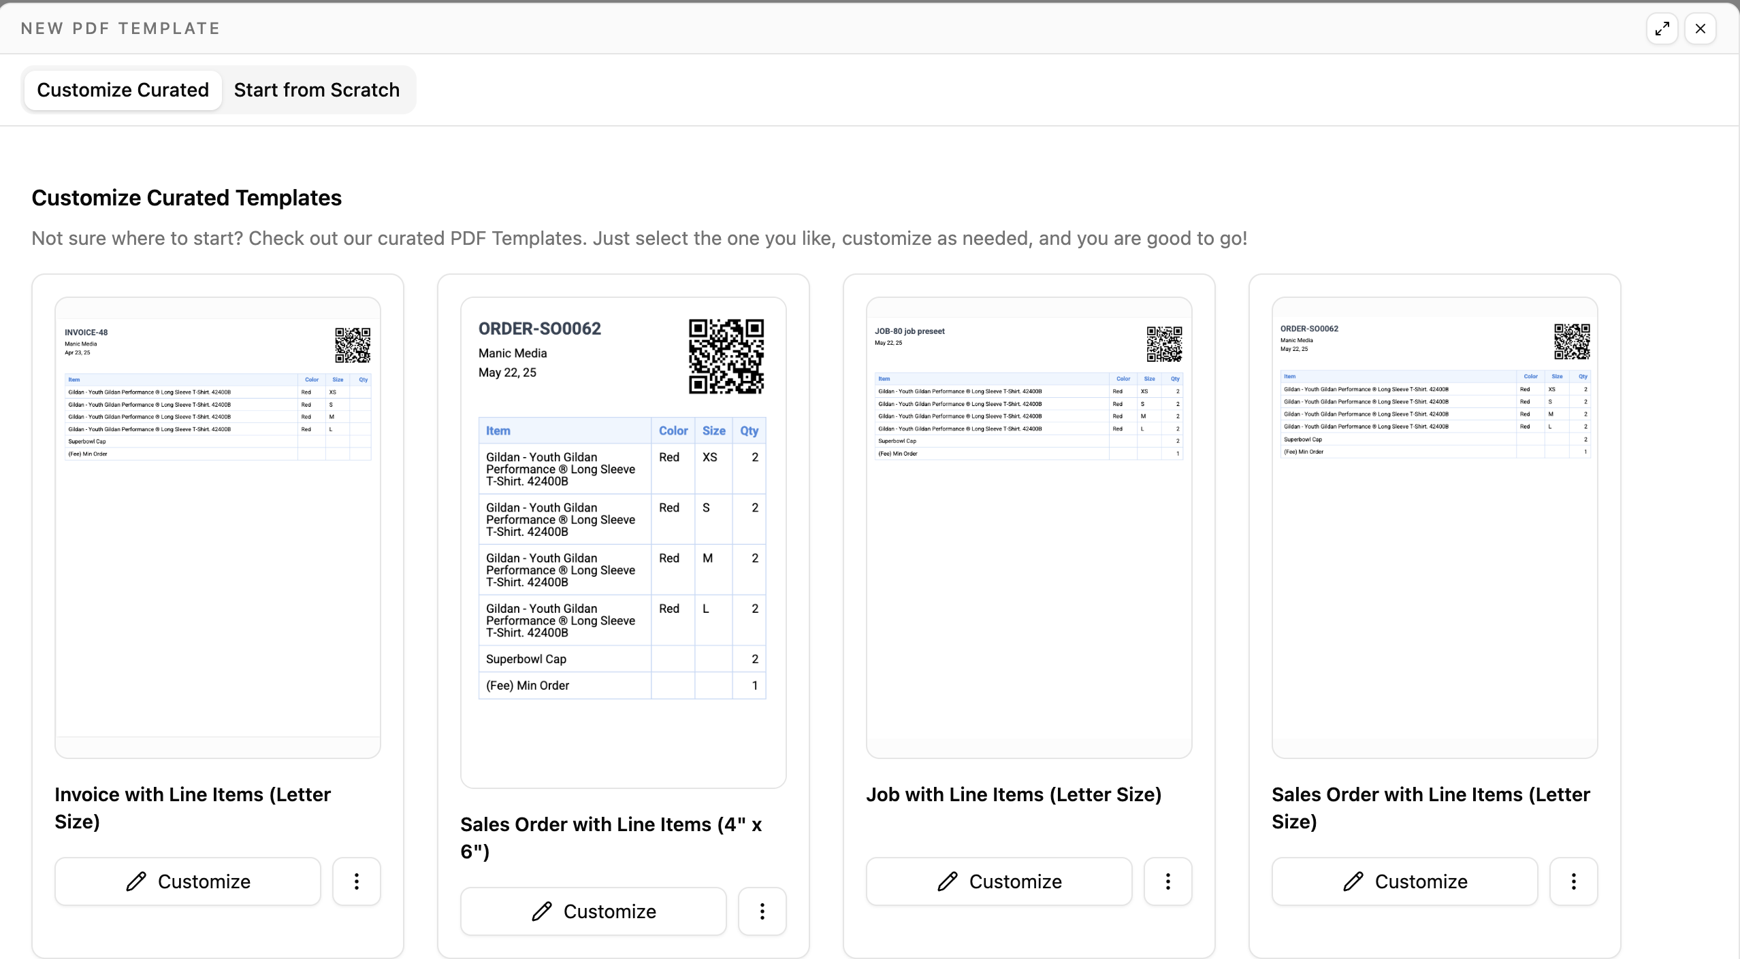
Task: Click 'Superbowl Cap' row in the 4x6 preview
Action: pyautogui.click(x=622, y=659)
